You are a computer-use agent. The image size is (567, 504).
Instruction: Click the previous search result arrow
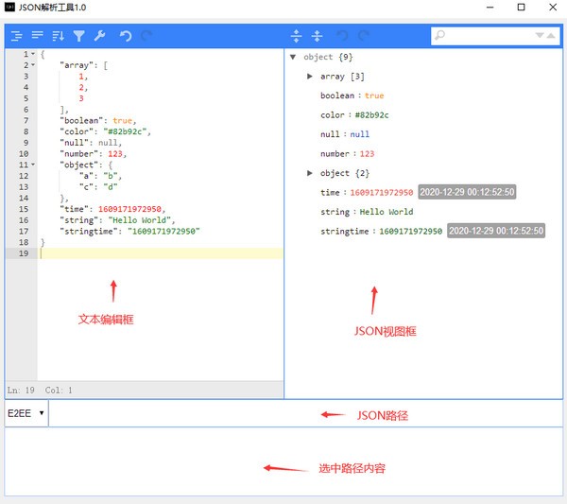click(x=551, y=36)
